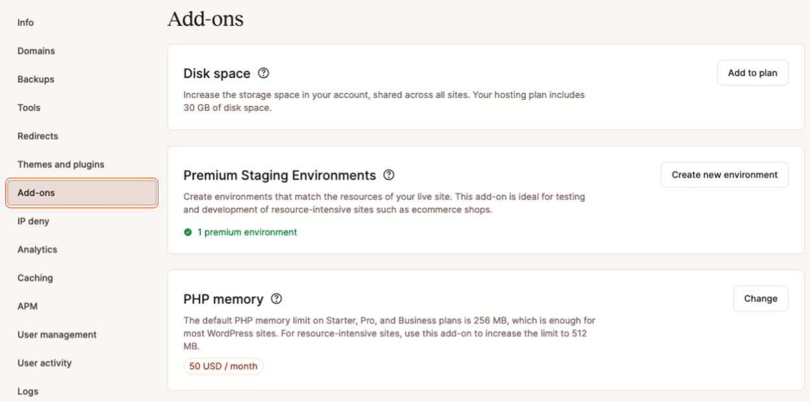
Task: Create a new premium staging environment
Action: pyautogui.click(x=724, y=174)
